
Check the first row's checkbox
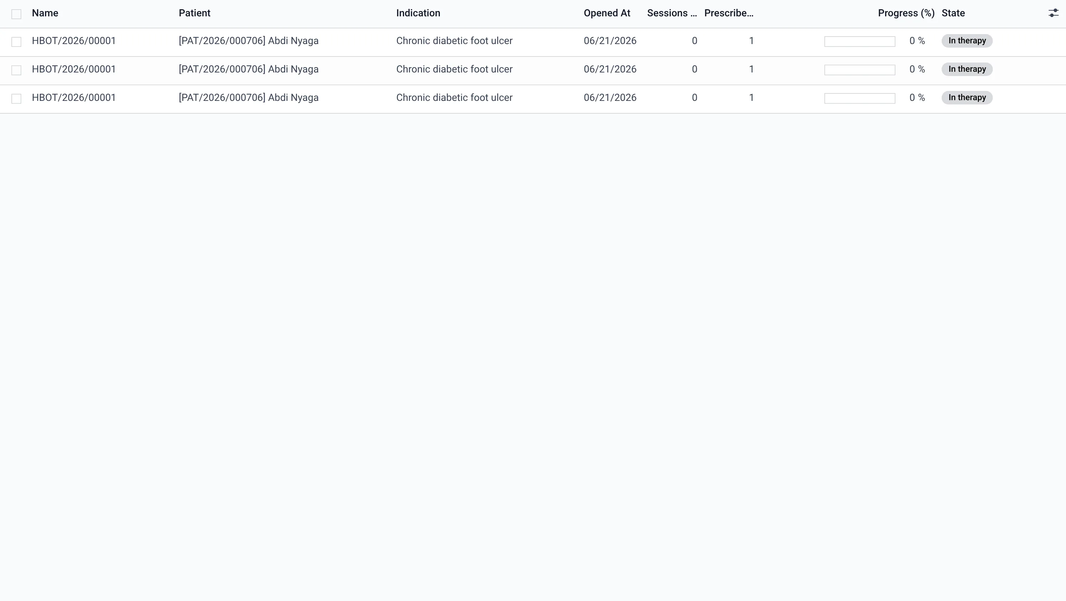tap(16, 42)
